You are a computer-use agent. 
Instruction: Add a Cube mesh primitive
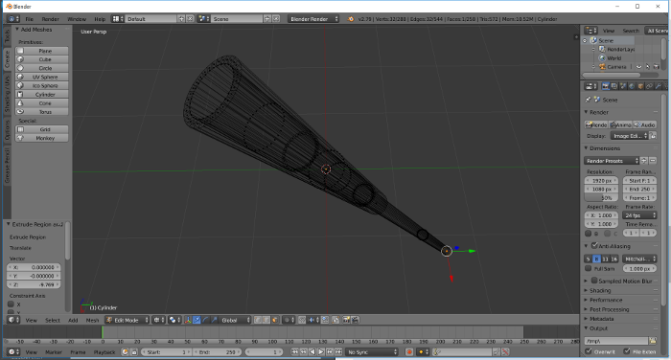(42, 59)
